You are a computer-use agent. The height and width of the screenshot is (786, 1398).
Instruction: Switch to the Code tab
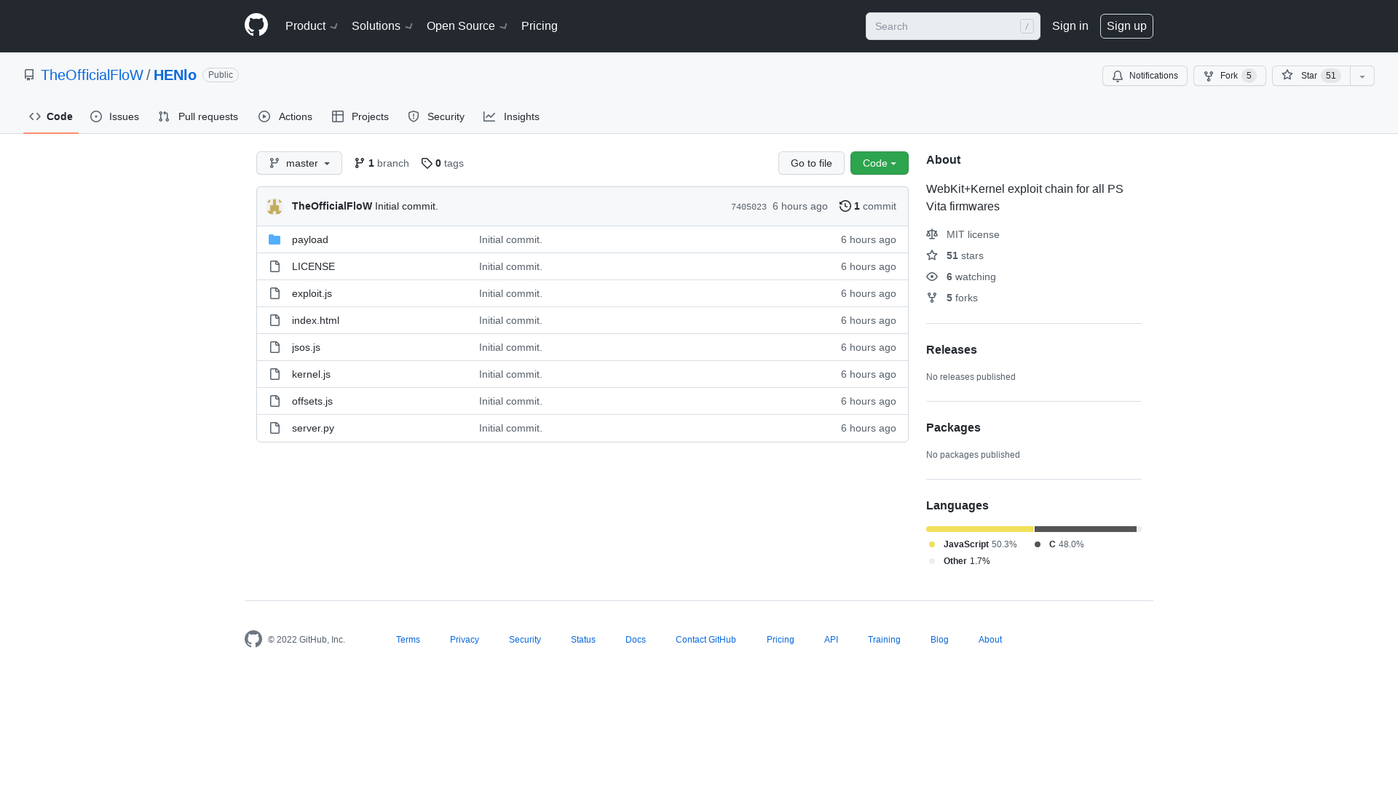coord(50,116)
